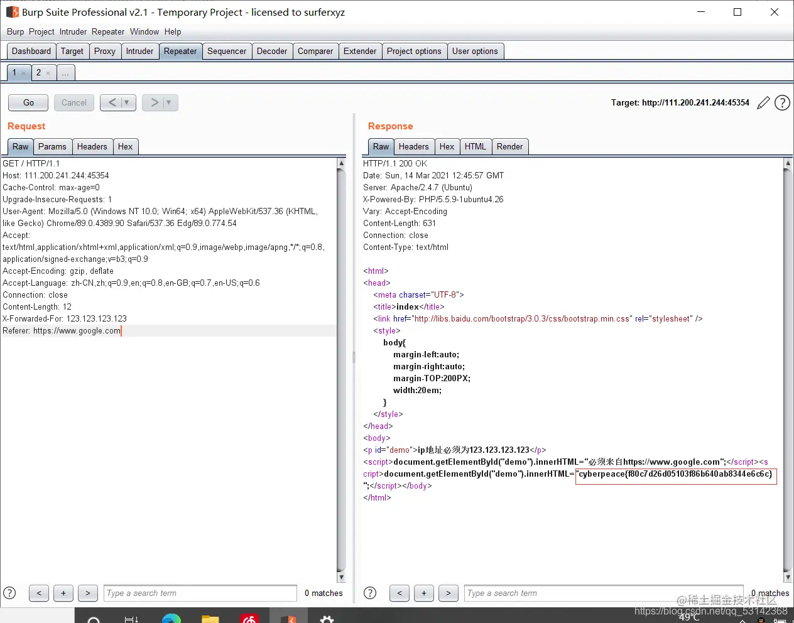
Task: Click the request pane scroll up arrow
Action: tap(342, 163)
